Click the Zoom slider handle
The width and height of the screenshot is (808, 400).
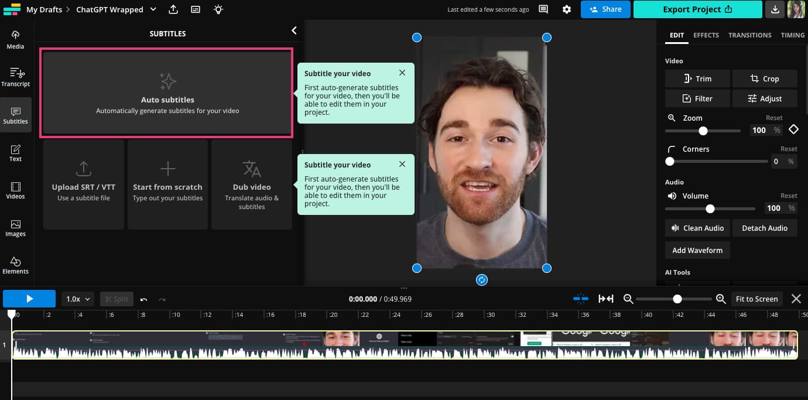[x=703, y=131]
